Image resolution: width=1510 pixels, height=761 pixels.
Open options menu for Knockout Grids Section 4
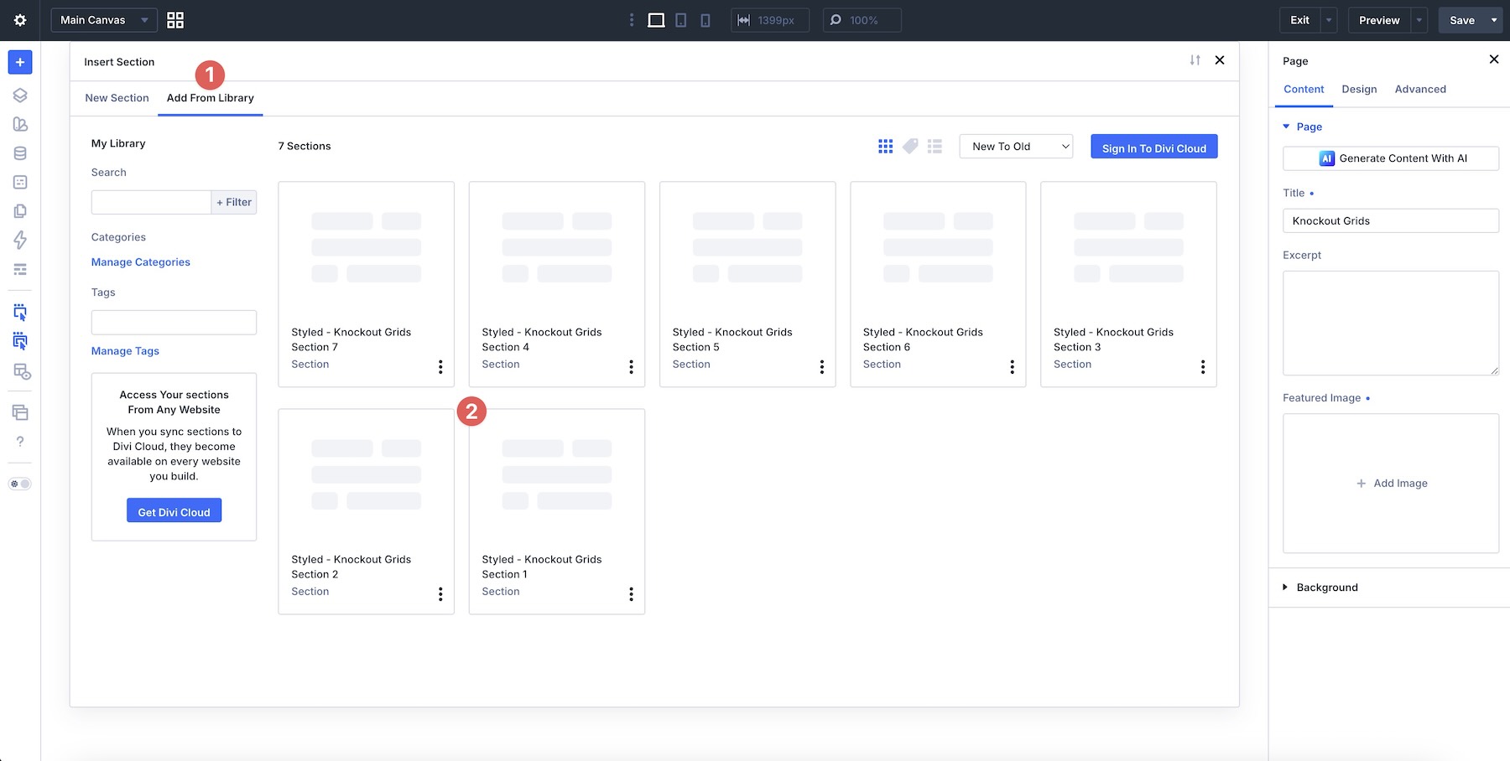(x=631, y=367)
